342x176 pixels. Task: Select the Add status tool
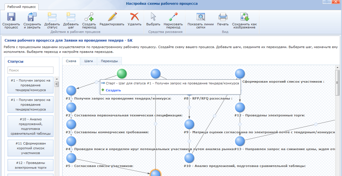(52, 17)
